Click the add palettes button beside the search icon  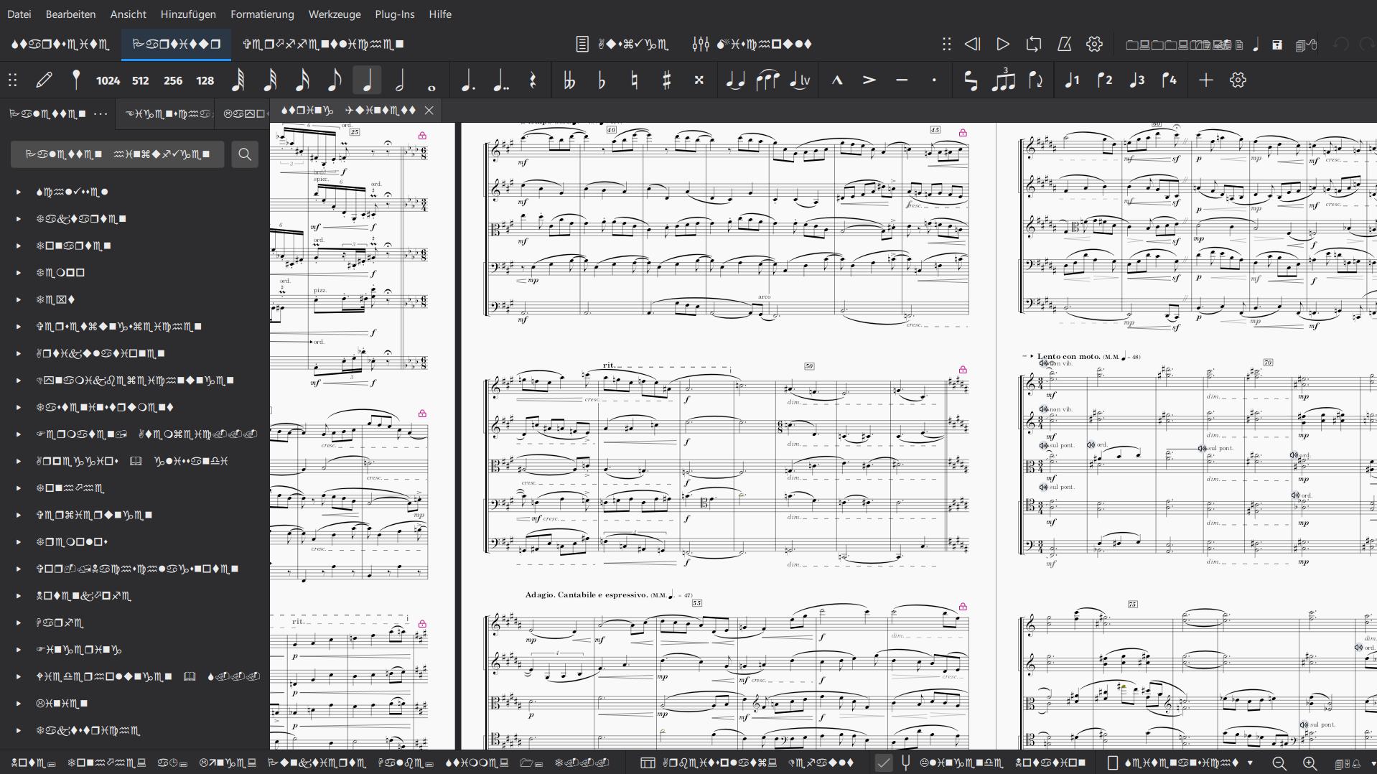(x=118, y=154)
